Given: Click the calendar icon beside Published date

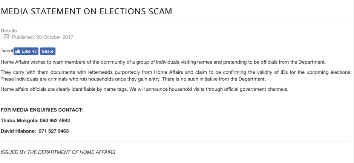Looking at the screenshot, I should point(6,37).
